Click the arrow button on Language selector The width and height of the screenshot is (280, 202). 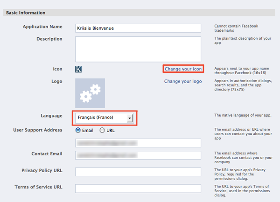tap(129, 118)
